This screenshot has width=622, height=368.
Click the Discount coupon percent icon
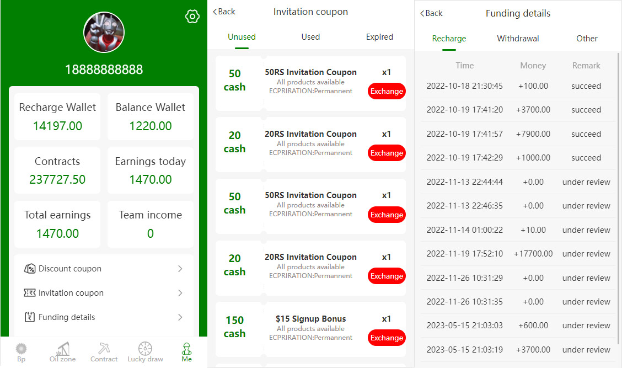(x=30, y=269)
